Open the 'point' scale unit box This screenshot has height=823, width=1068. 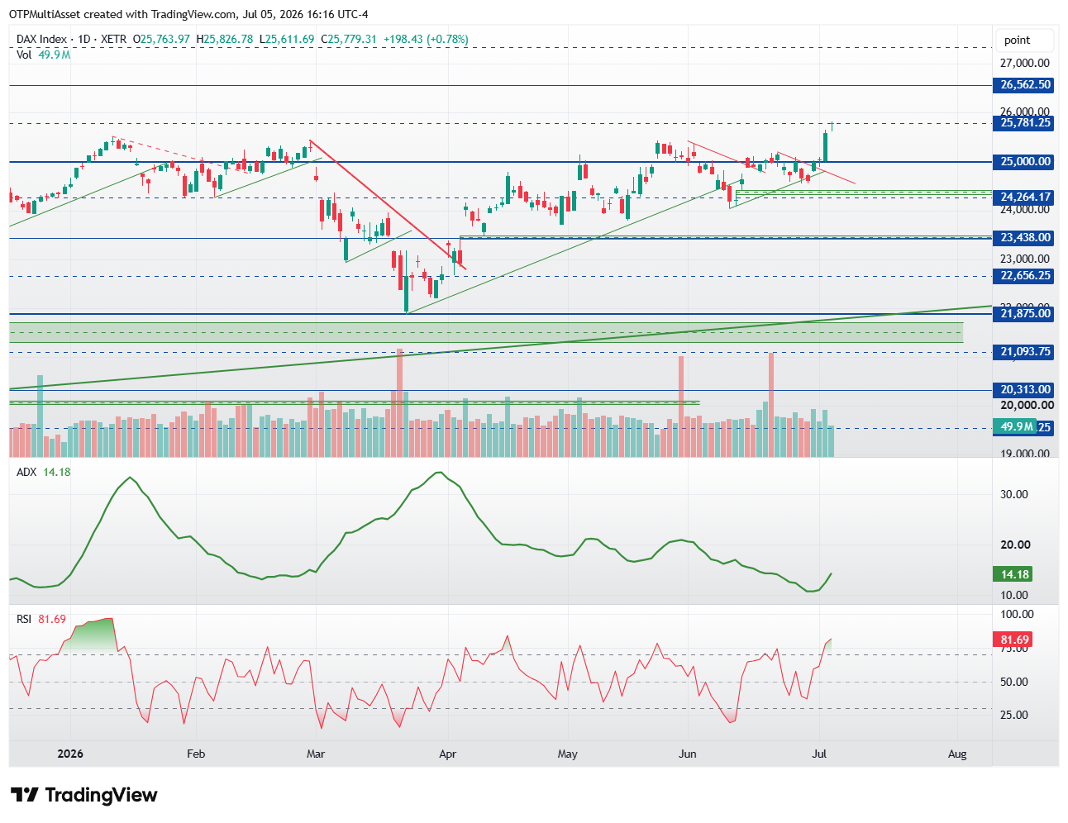click(1023, 40)
